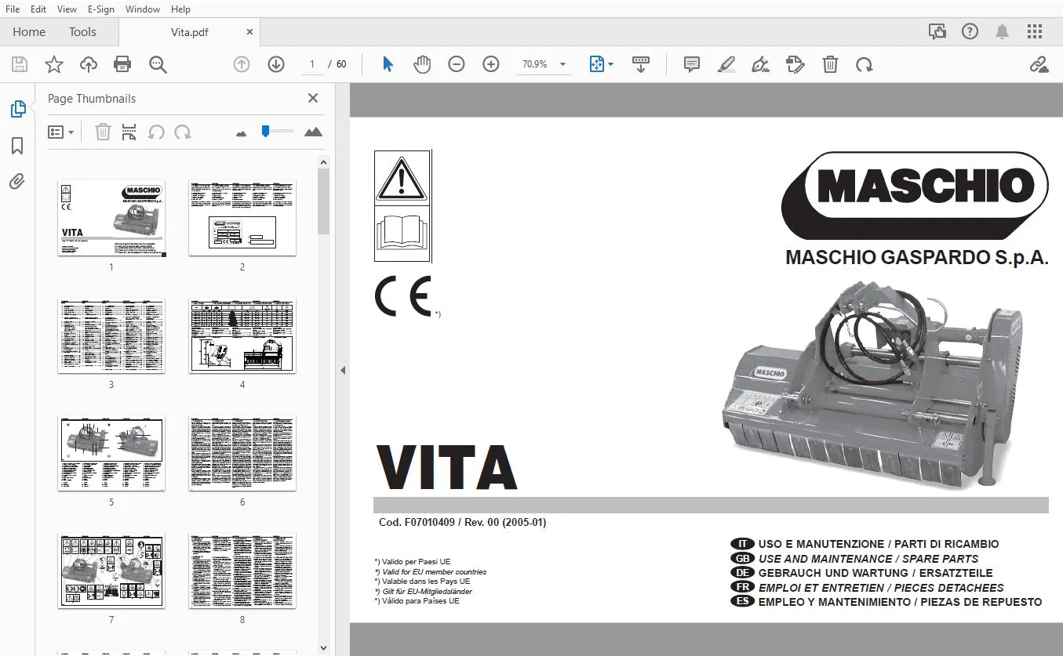The height and width of the screenshot is (656, 1063).
Task: Click the Stamp tool icon
Action: tap(795, 64)
